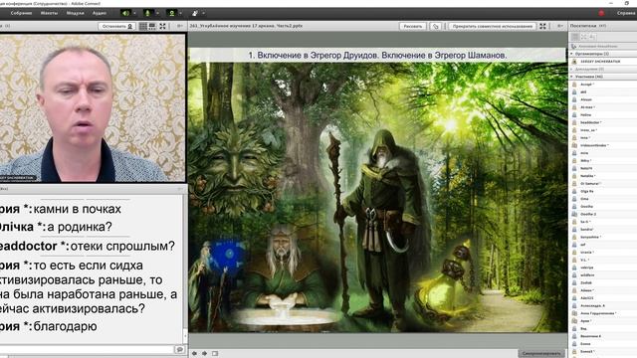Toggle full screen for share pod
The width and height of the screenshot is (637, 358).
[x=542, y=26]
